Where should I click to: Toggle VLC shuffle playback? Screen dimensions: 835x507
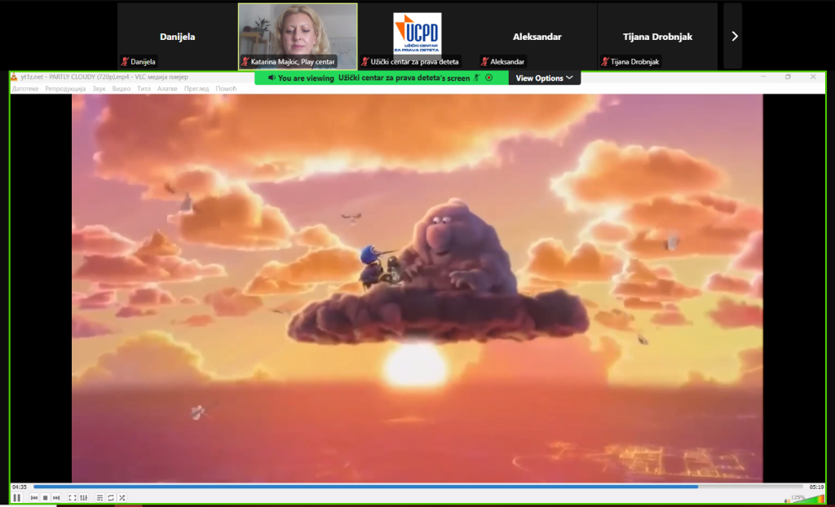(x=122, y=497)
